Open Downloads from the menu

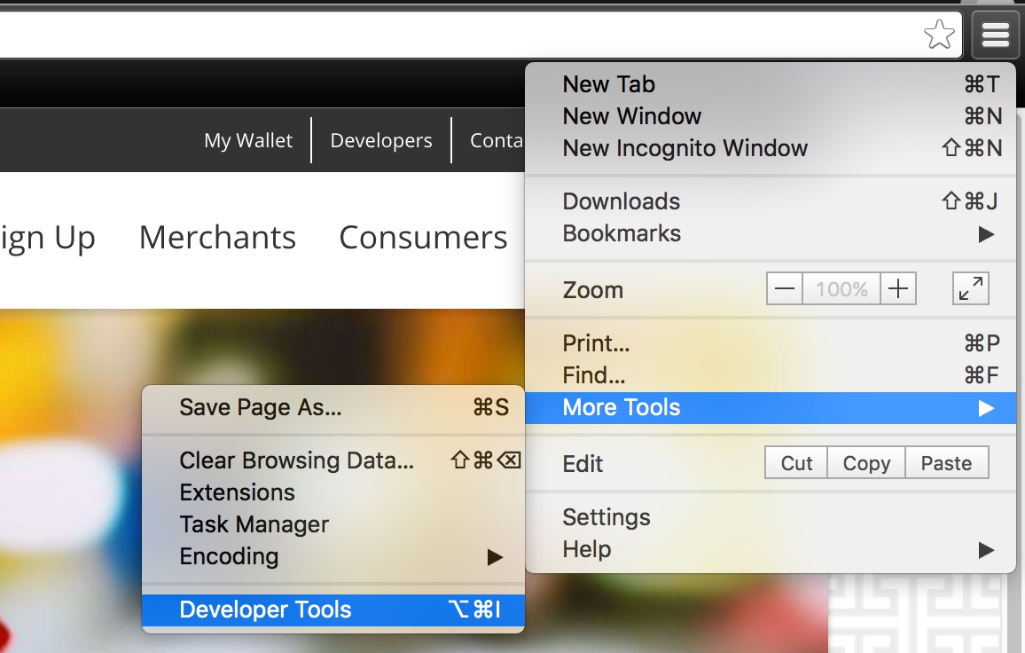click(771, 201)
